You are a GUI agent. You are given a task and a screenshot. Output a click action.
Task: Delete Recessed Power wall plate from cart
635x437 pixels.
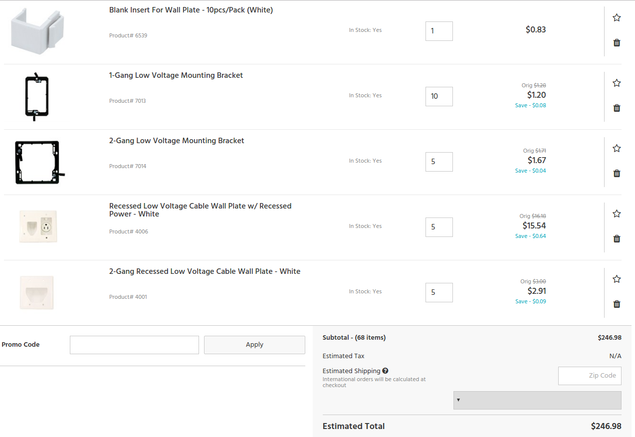pos(617,239)
